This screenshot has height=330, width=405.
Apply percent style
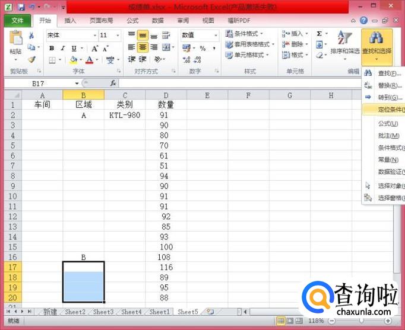(x=202, y=48)
